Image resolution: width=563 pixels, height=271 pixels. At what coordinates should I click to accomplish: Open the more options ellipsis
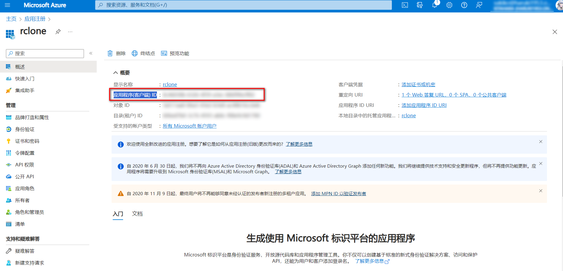(70, 32)
